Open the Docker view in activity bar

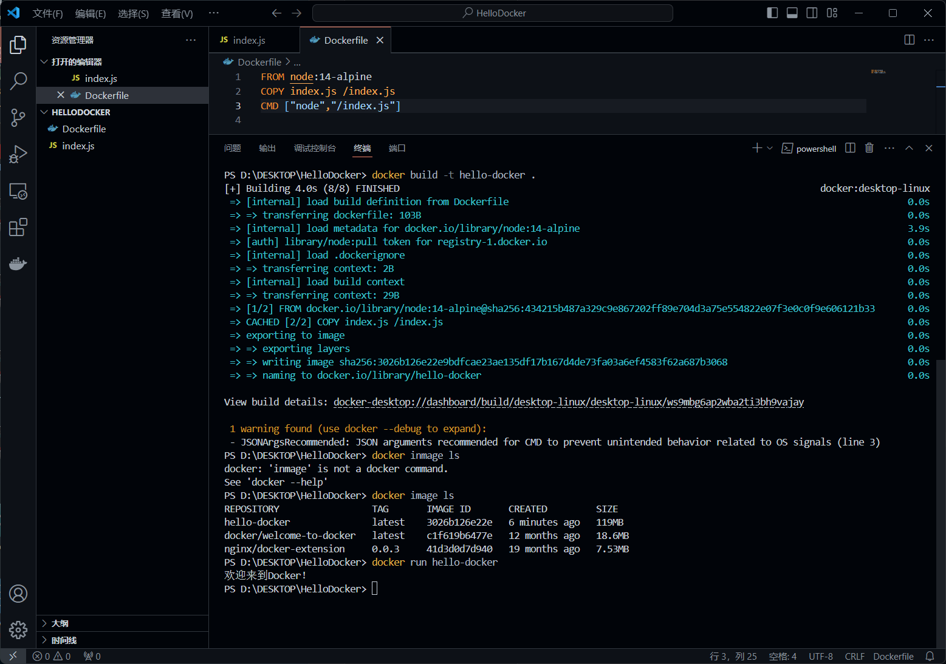pos(18,264)
